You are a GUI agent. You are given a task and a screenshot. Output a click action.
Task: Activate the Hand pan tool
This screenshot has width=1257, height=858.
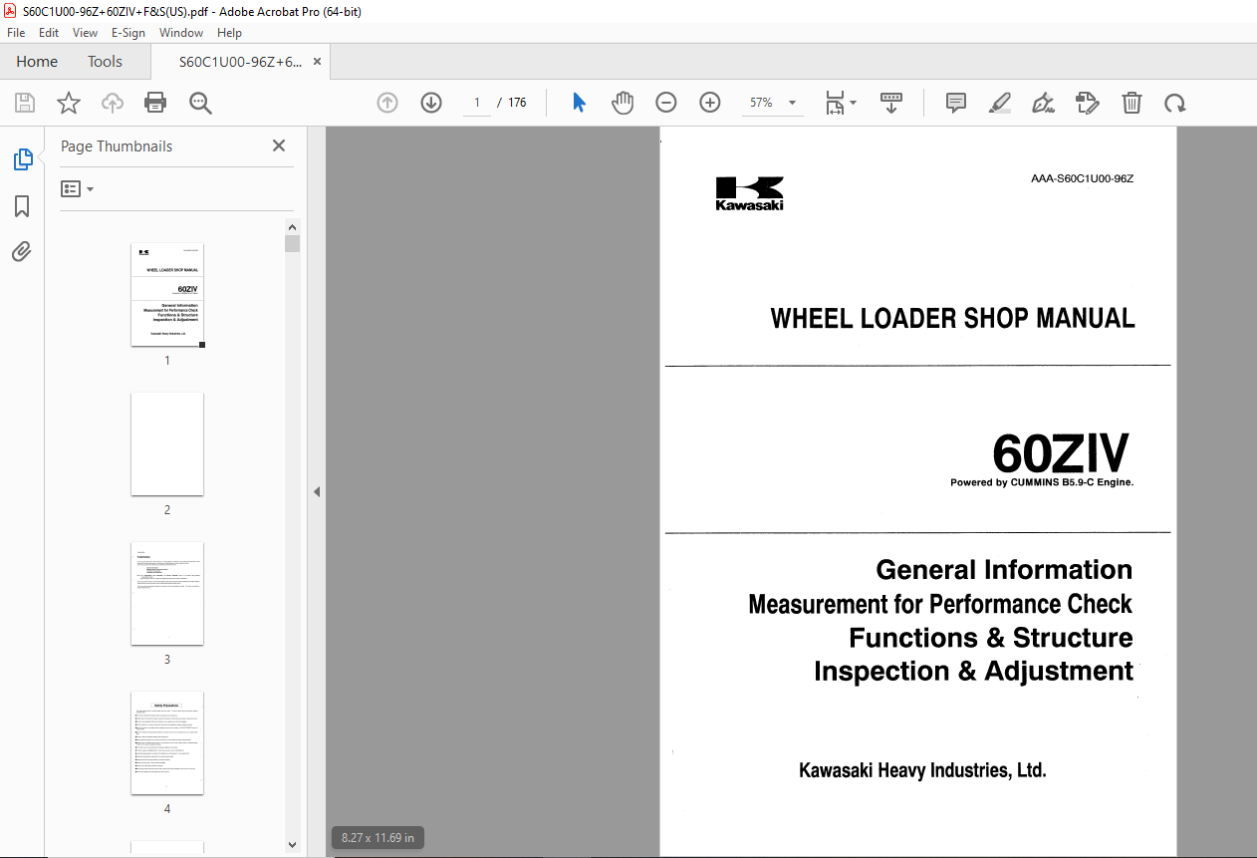[x=623, y=103]
